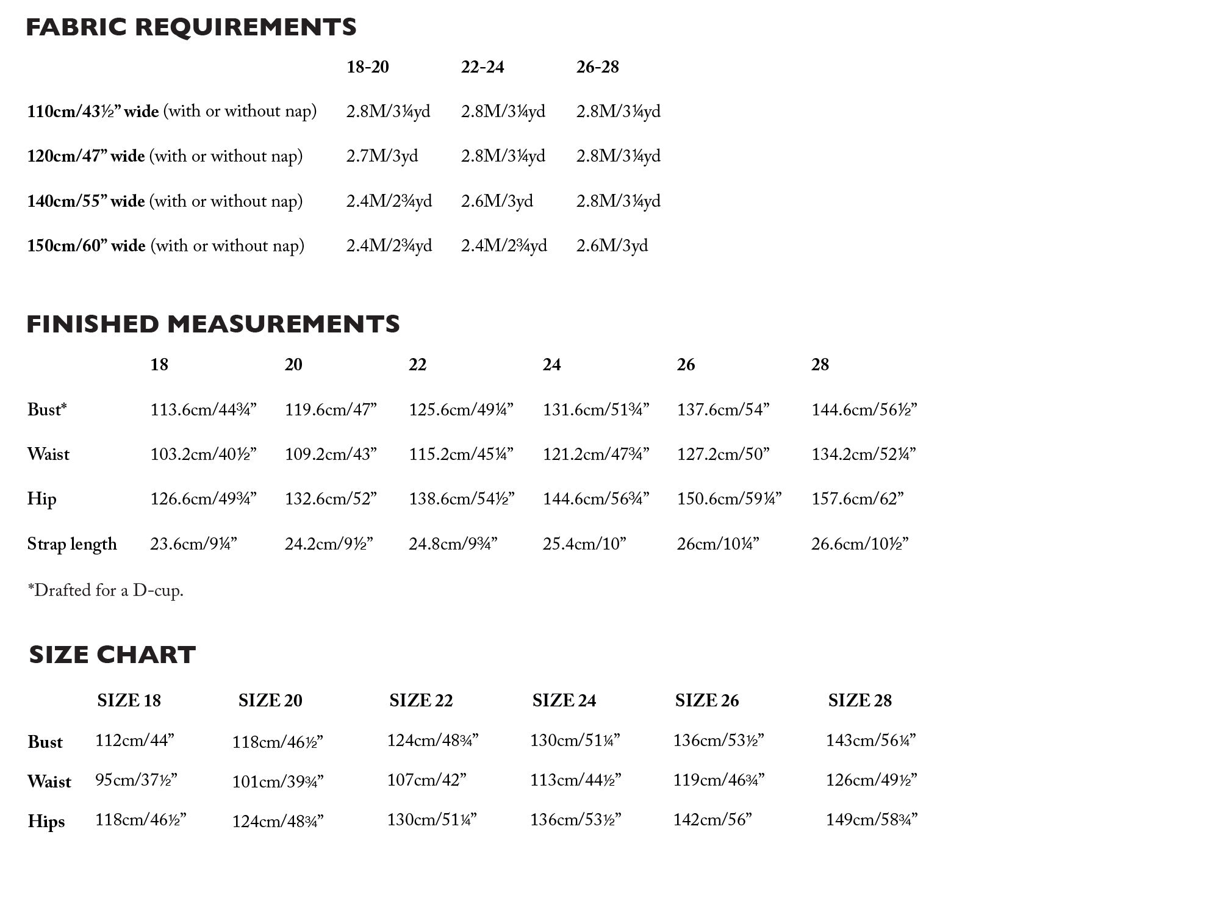Image resolution: width=1220 pixels, height=915 pixels.
Task: Select finished hip value 157.6cm/62"
Action: click(x=857, y=499)
